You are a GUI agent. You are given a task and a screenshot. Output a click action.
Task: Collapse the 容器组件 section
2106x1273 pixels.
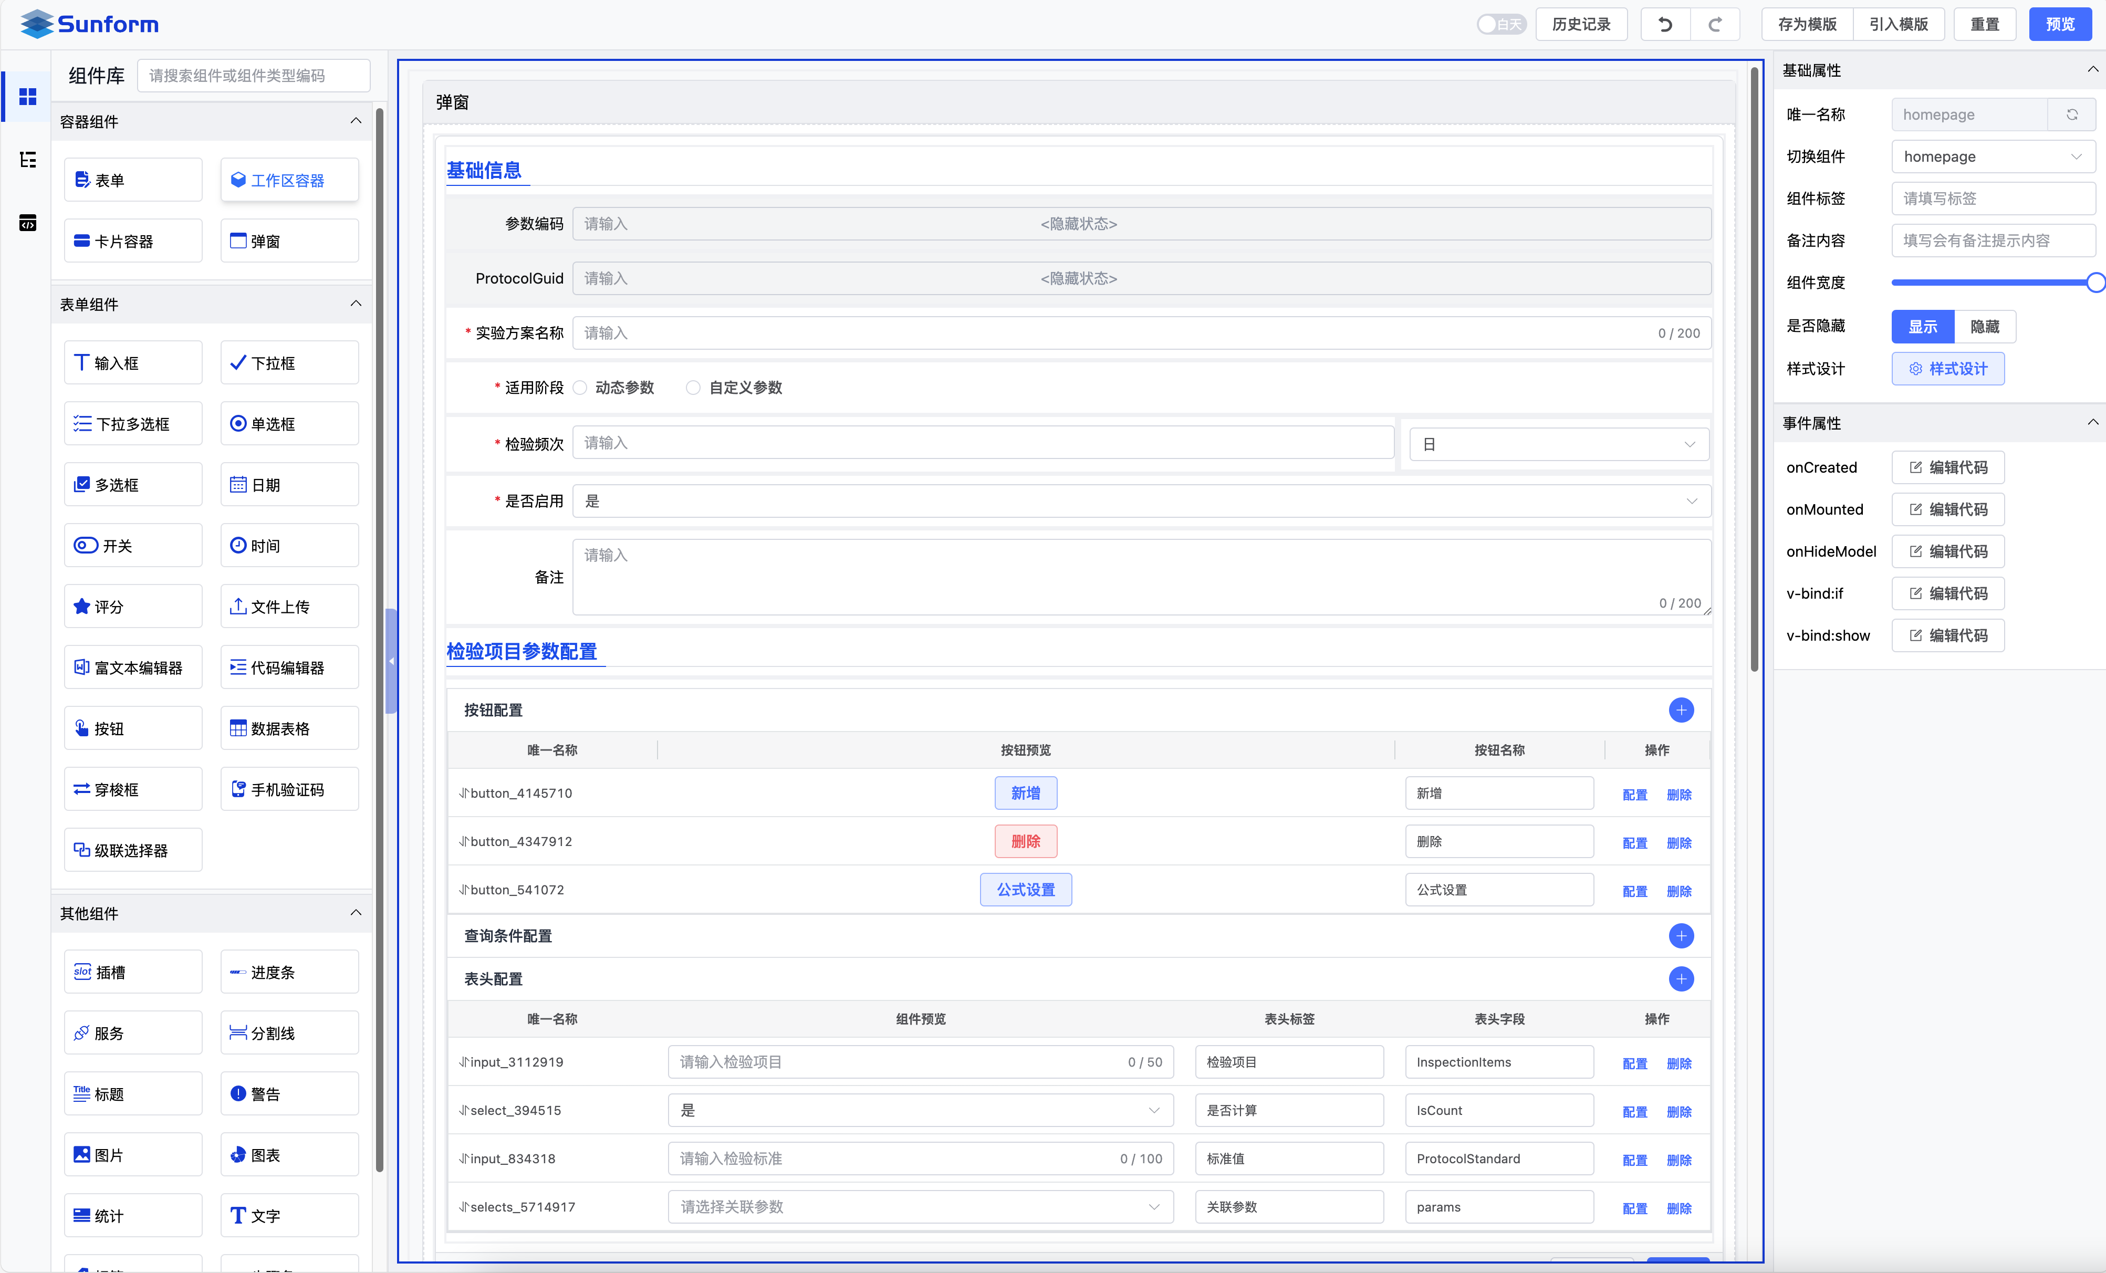pyautogui.click(x=356, y=121)
